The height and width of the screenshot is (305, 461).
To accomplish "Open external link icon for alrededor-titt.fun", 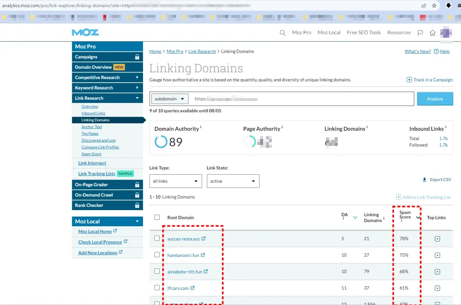I will 206,271.
